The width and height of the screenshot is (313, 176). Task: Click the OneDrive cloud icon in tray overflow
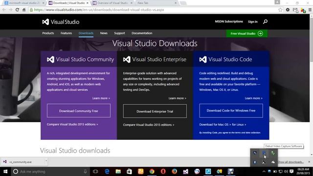tap(273, 162)
